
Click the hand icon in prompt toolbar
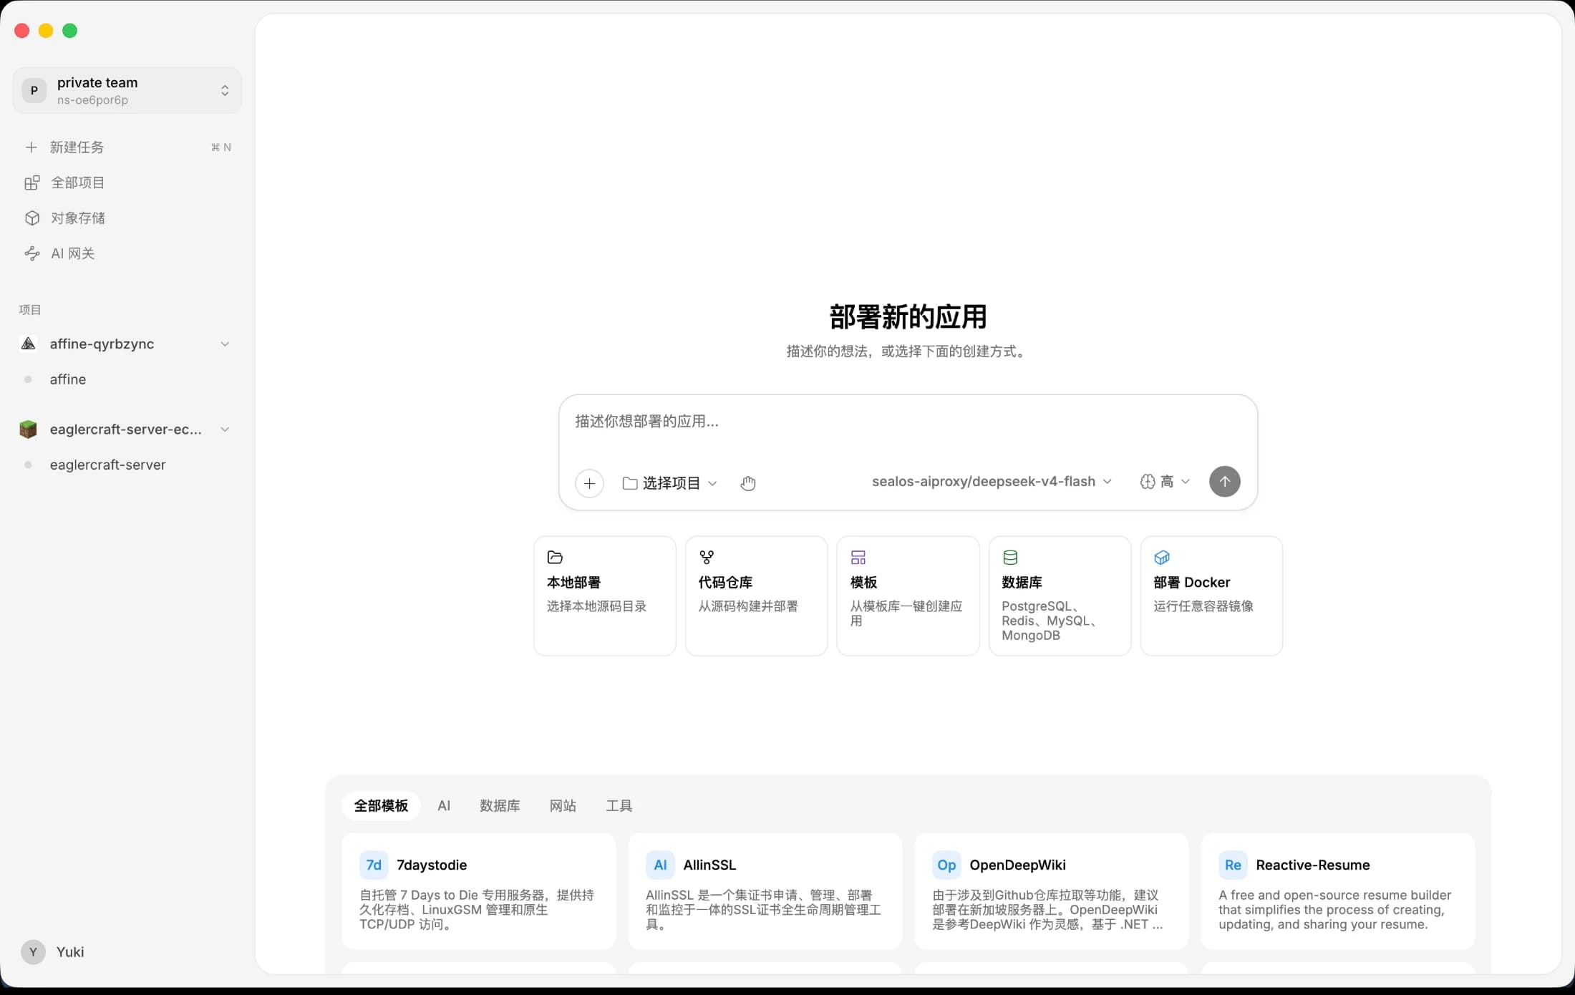748,483
